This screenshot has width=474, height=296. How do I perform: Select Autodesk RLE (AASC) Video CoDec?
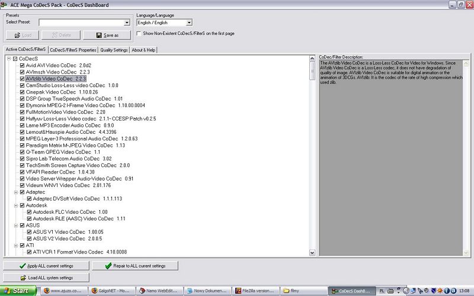coord(79,218)
